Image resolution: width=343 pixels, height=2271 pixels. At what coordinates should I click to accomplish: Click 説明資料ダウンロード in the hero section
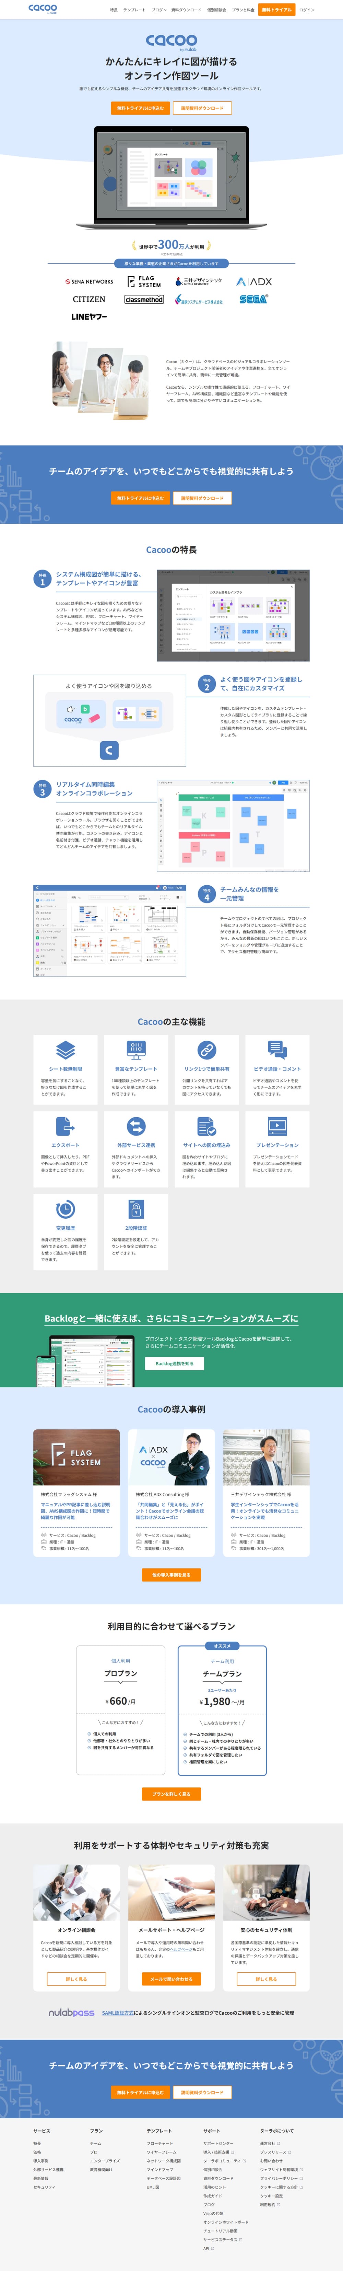202,109
